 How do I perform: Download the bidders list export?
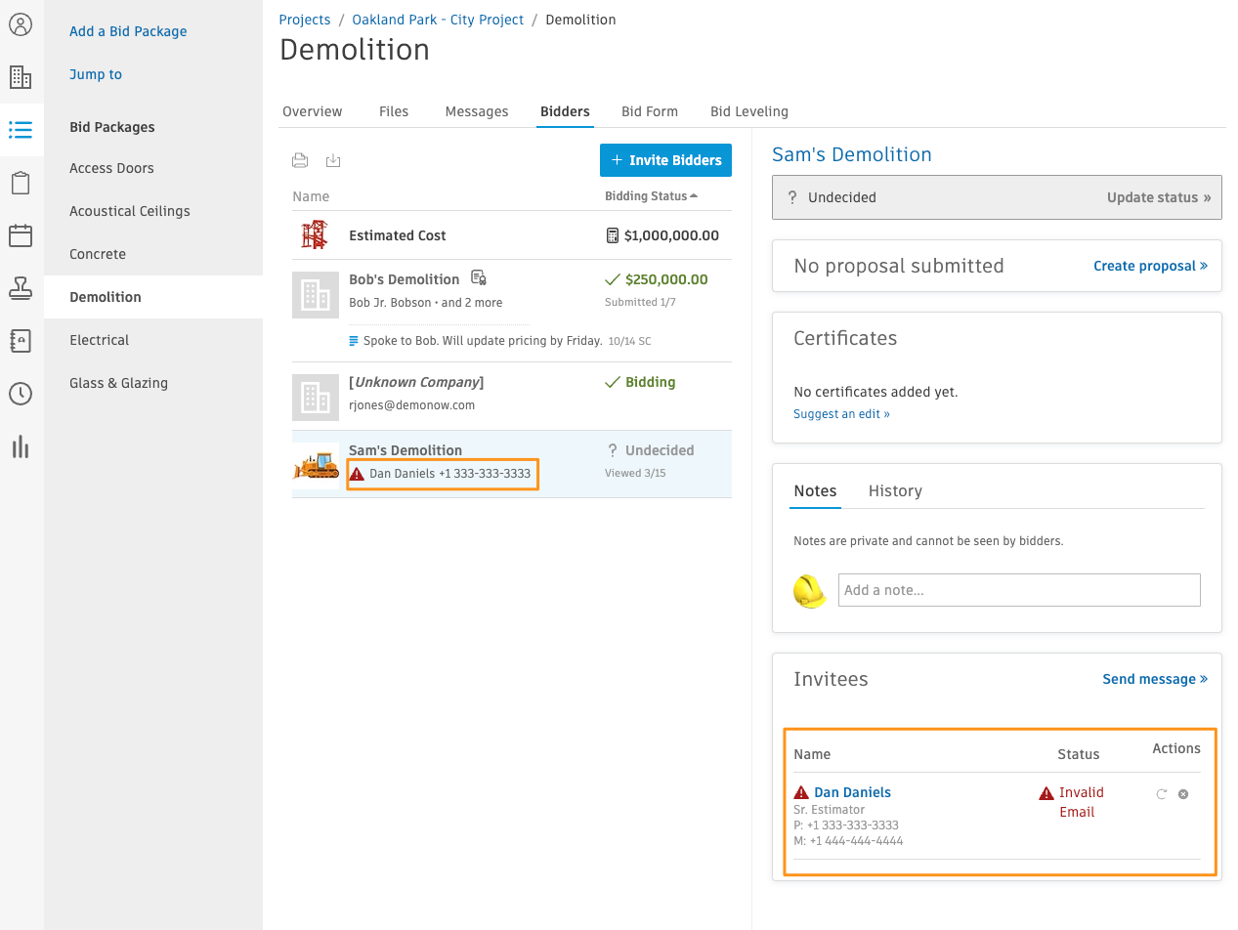[x=333, y=160]
